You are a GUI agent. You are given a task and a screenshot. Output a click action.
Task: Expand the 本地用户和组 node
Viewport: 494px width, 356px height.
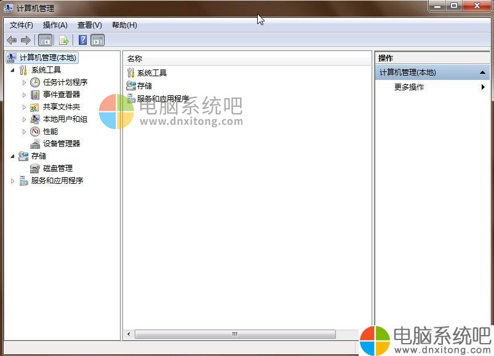24,119
